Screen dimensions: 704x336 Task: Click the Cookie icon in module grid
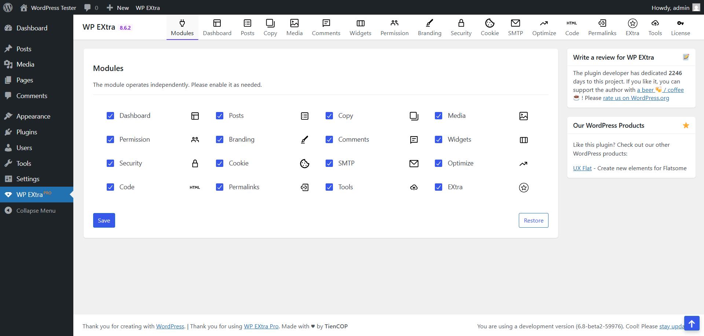click(x=304, y=164)
